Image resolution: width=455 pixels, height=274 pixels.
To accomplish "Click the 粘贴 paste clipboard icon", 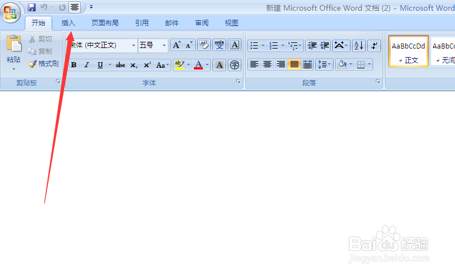I will (x=14, y=44).
